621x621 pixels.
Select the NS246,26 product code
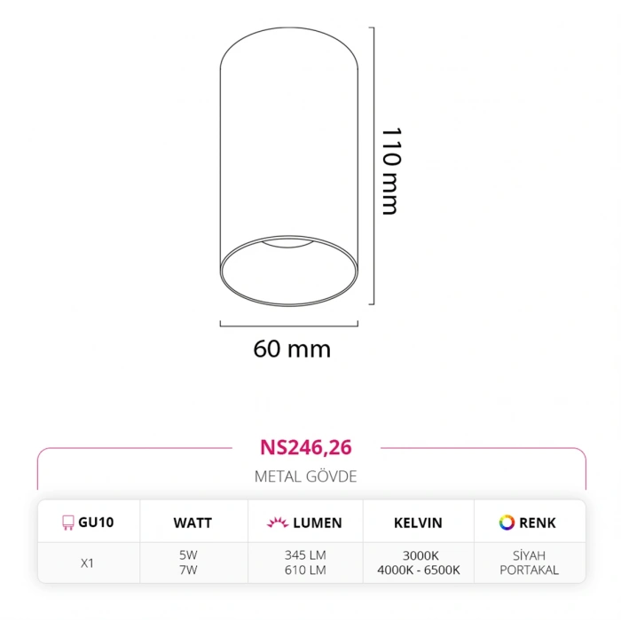306,447
